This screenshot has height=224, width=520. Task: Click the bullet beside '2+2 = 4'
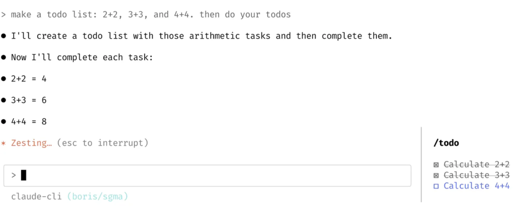pyautogui.click(x=4, y=79)
